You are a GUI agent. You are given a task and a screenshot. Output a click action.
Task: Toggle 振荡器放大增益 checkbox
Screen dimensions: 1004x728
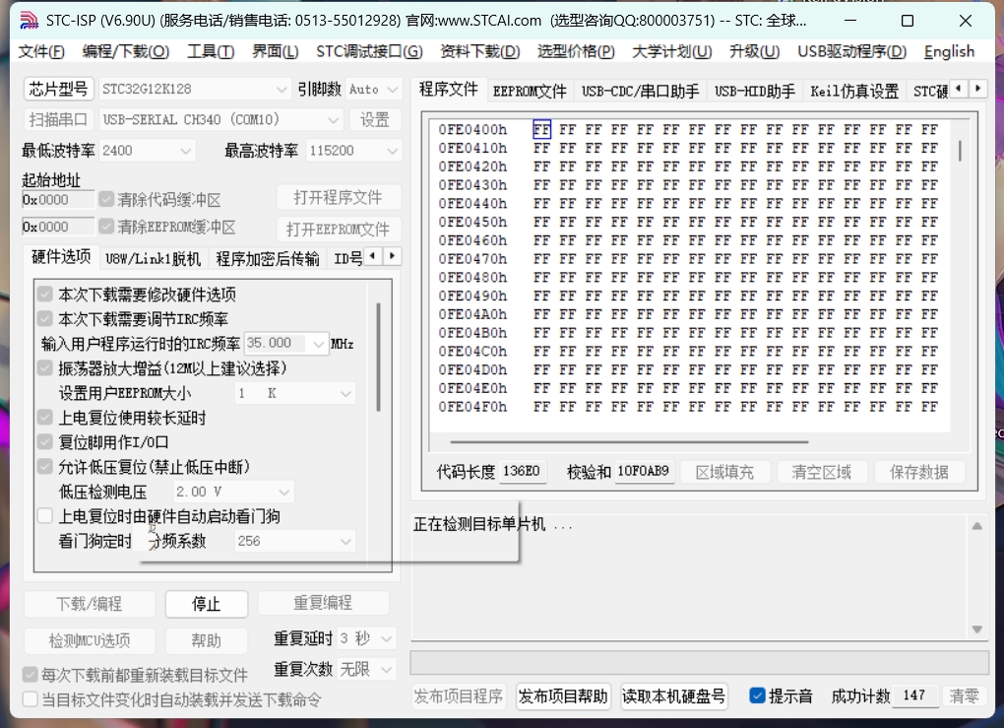click(x=45, y=367)
